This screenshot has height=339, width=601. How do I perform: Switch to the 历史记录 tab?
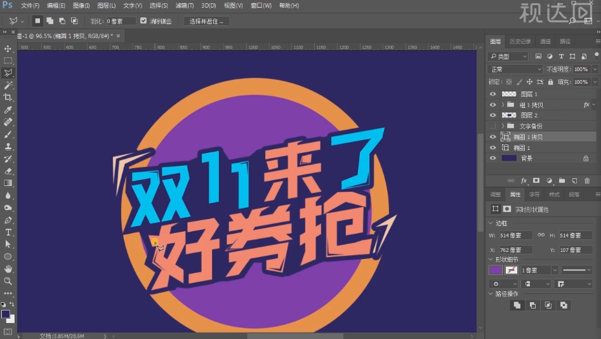pos(520,41)
